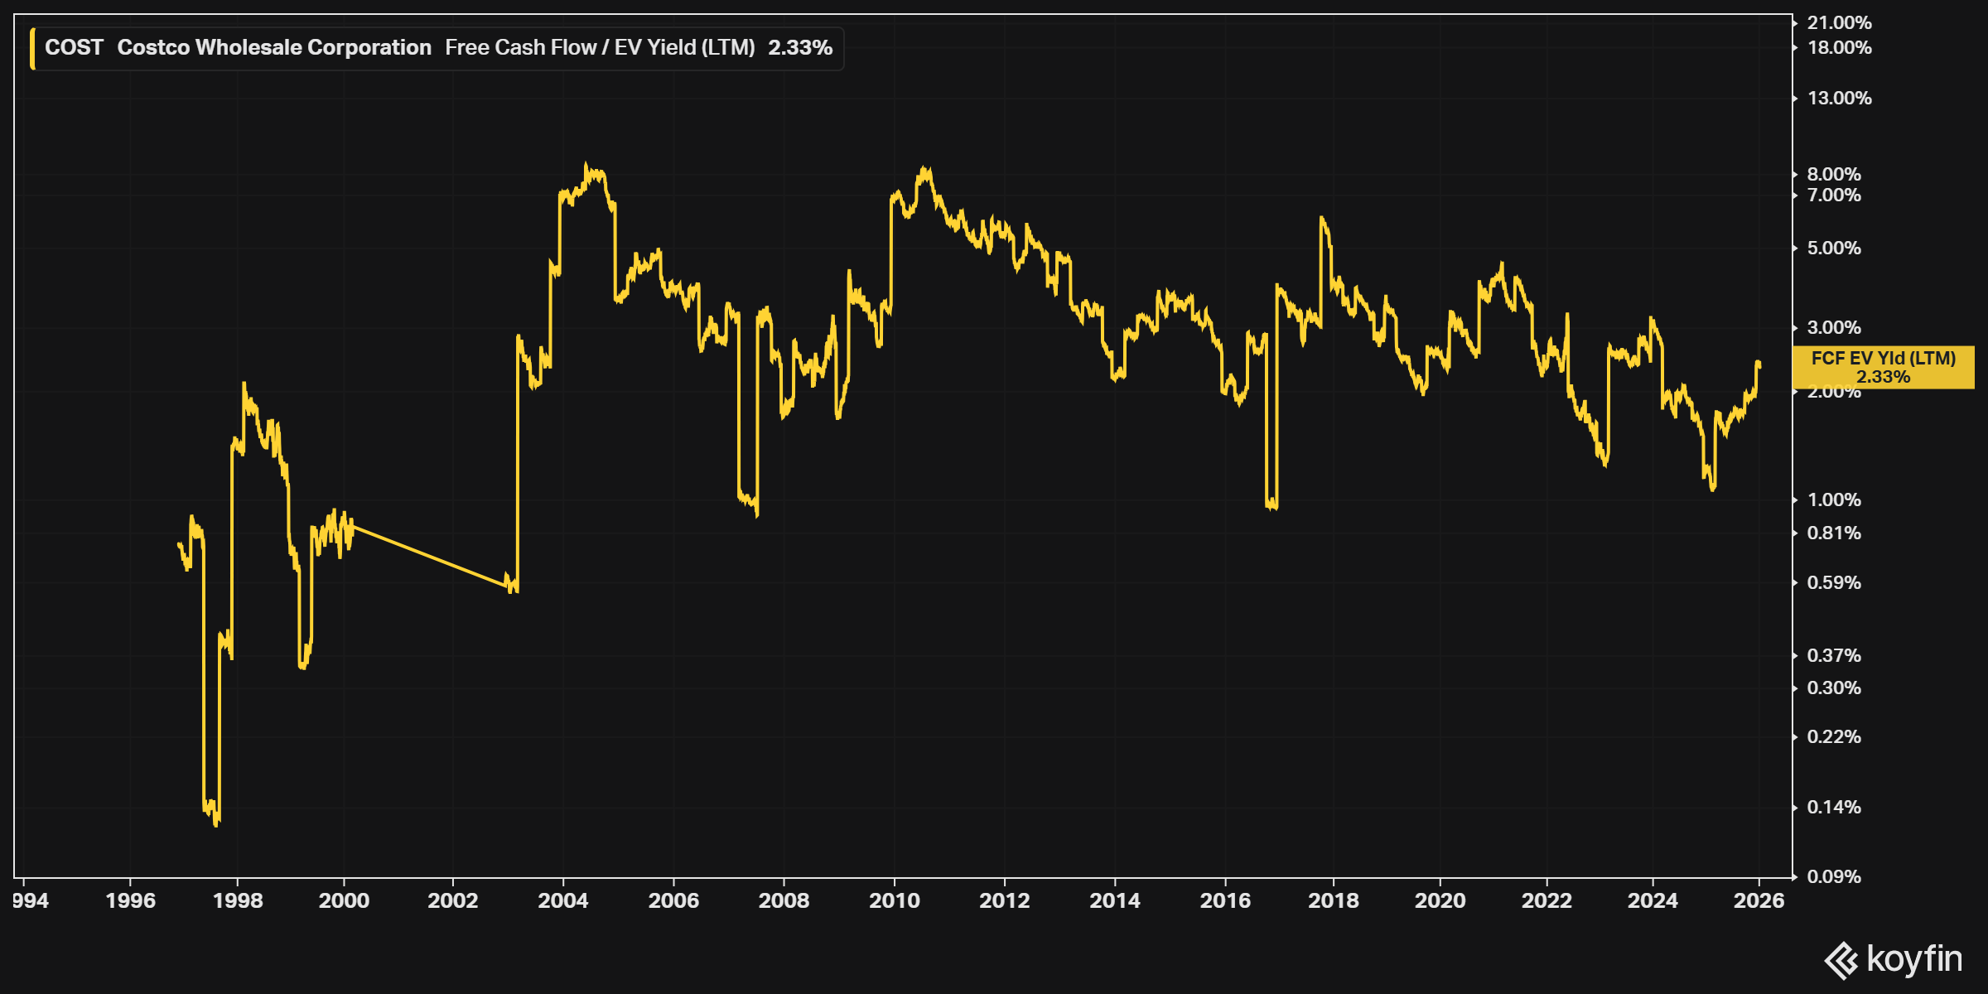Click the 21.00% y-axis tick marker
The height and width of the screenshot is (994, 1988).
click(x=1795, y=23)
